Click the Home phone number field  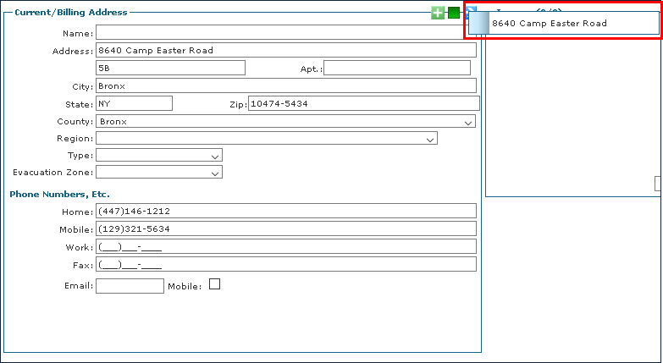[x=285, y=212]
